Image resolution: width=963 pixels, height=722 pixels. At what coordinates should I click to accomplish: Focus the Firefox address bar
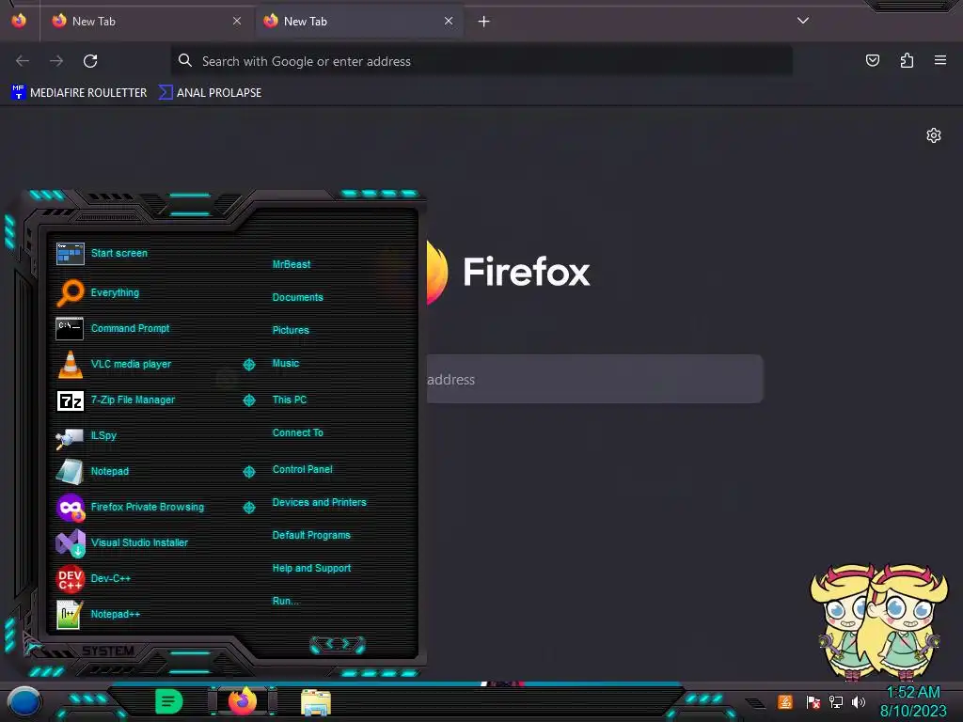481,61
